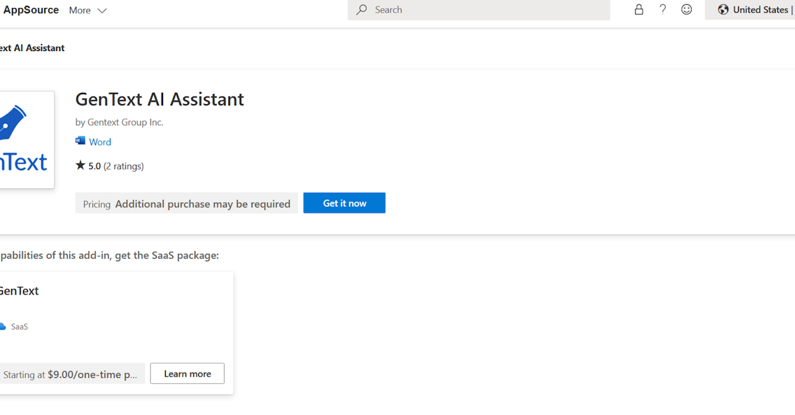
Task: Click the GenText AI Assistant breadcrumb
Action: [32, 48]
